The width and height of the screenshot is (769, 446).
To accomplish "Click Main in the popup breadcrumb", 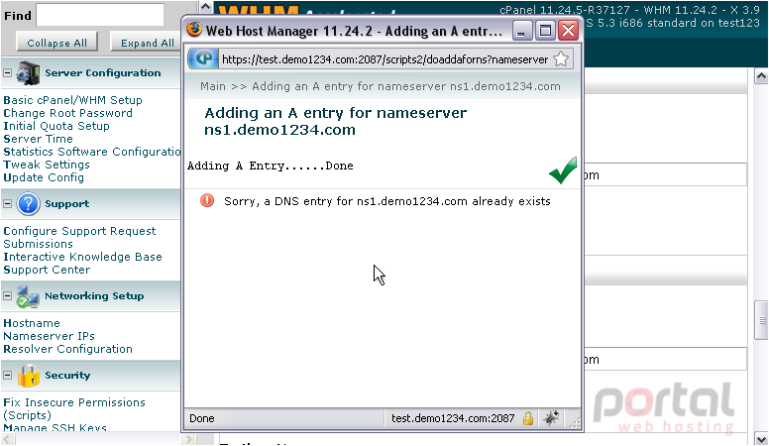I will (x=213, y=86).
